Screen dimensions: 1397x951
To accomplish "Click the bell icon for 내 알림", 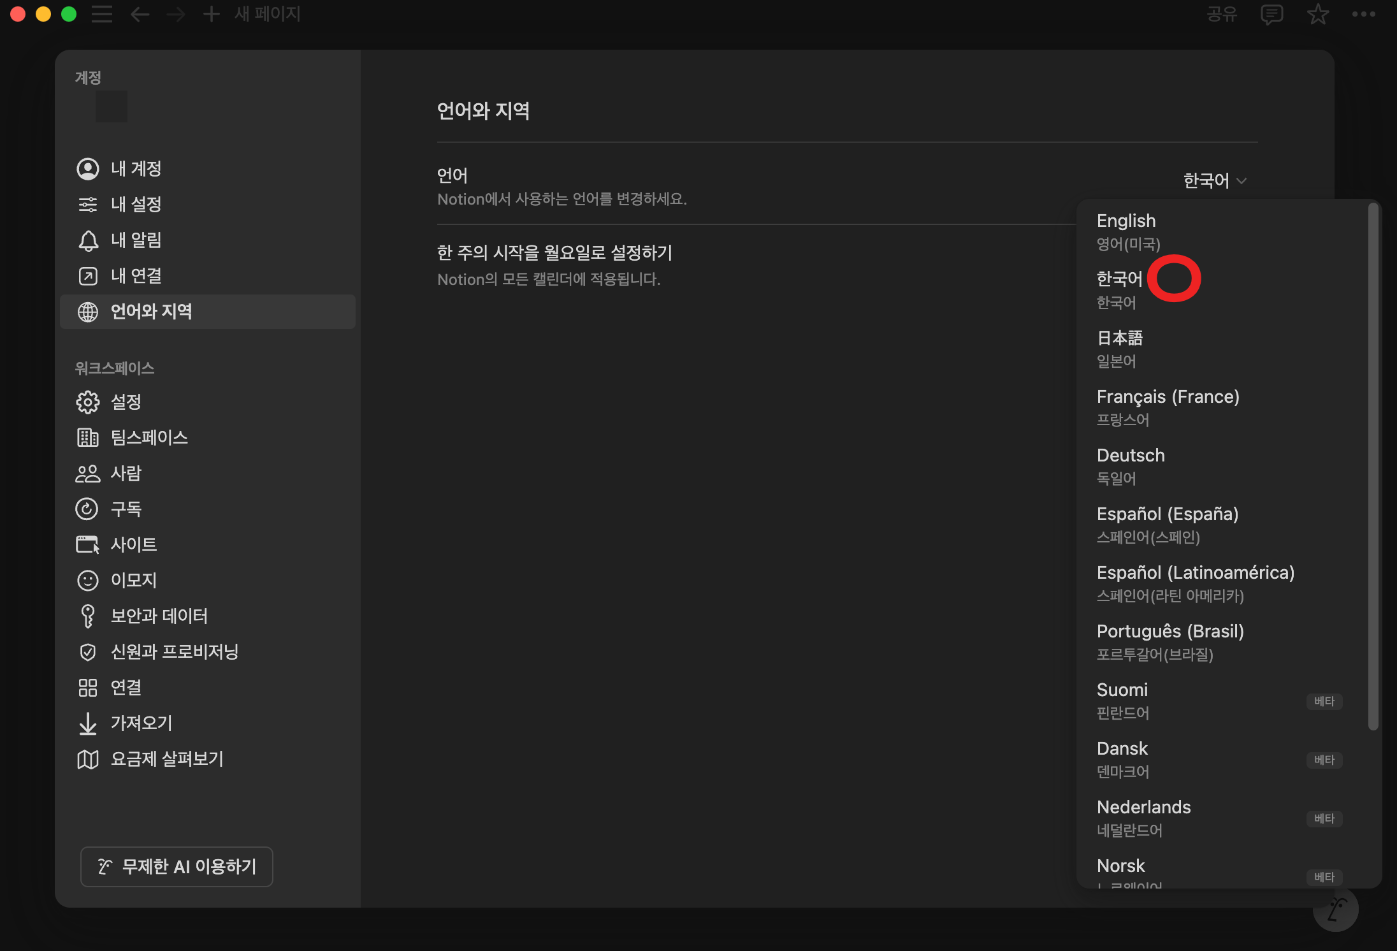I will pyautogui.click(x=88, y=240).
